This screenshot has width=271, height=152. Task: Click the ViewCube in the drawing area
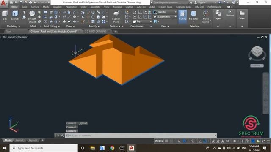tap(257, 52)
